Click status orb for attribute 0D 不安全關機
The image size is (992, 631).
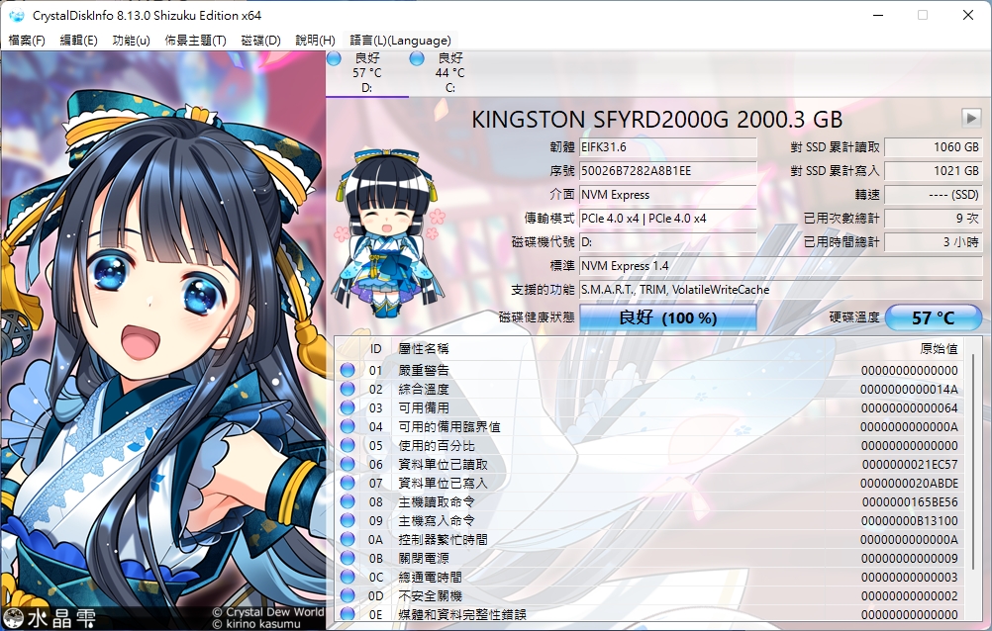coord(347,595)
